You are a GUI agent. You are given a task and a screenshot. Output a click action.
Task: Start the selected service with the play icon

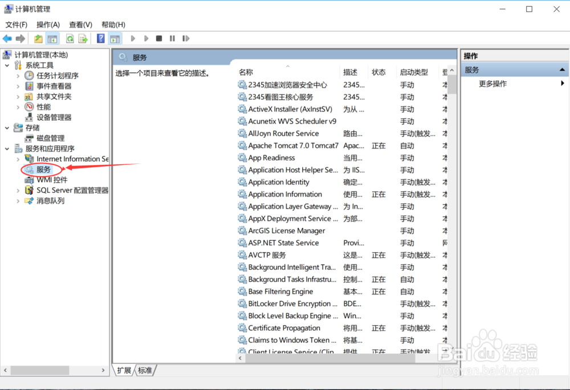(x=133, y=38)
